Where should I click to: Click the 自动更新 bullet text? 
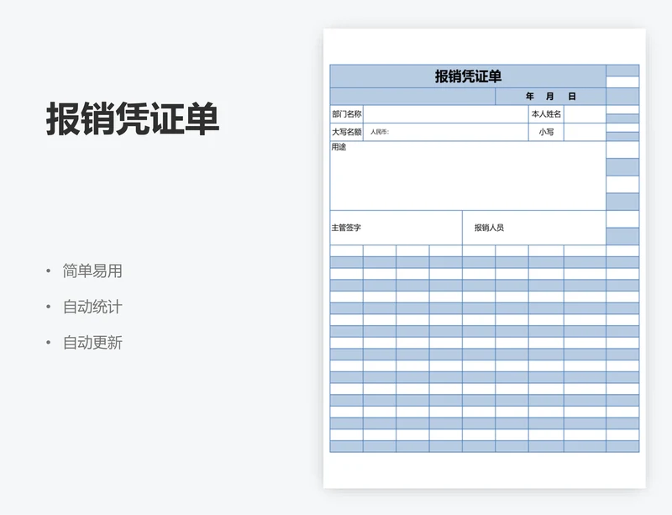pyautogui.click(x=92, y=343)
